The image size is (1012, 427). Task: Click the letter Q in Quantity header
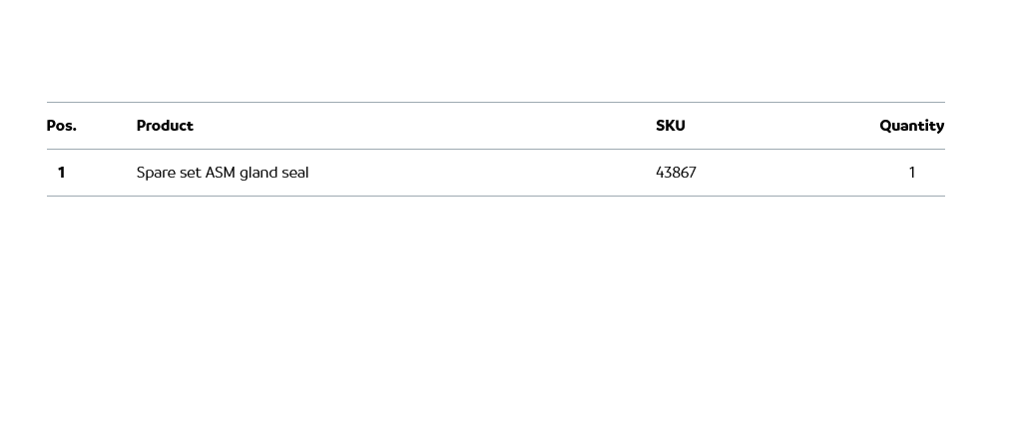click(x=885, y=126)
